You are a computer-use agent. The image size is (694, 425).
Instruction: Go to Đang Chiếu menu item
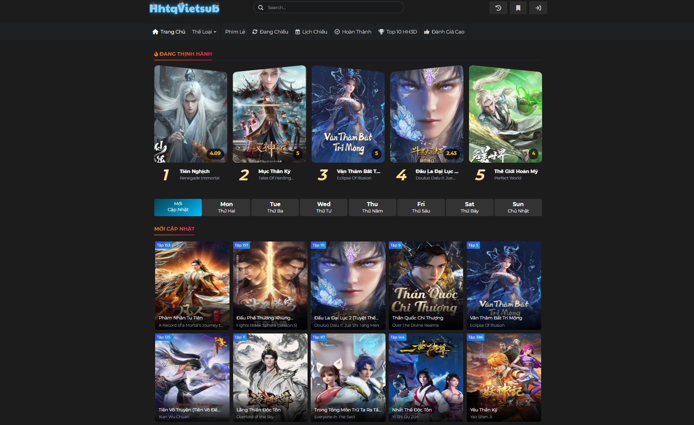click(x=270, y=32)
